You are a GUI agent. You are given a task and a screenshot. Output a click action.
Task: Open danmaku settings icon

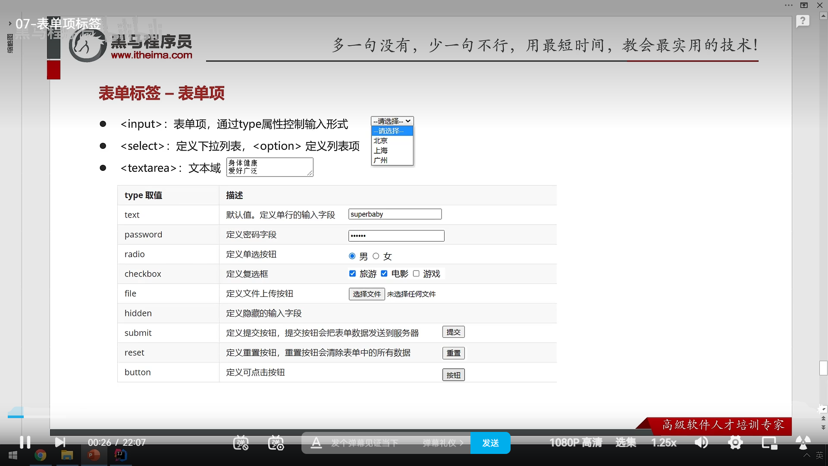point(276,443)
